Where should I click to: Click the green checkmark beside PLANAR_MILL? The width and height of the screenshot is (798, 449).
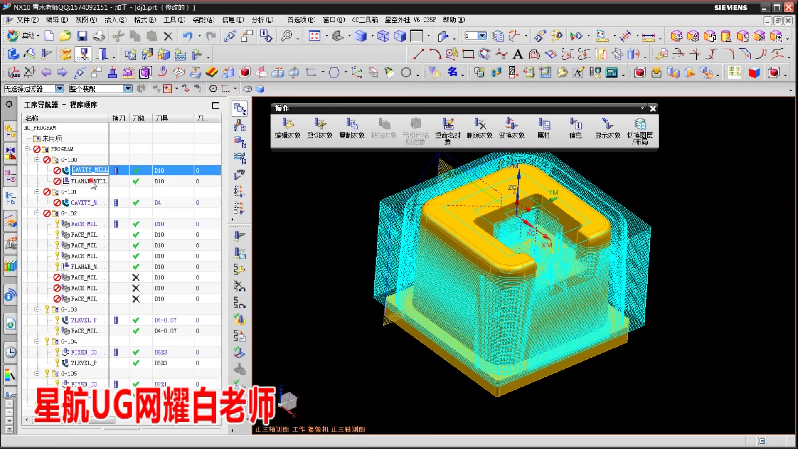pos(136,181)
